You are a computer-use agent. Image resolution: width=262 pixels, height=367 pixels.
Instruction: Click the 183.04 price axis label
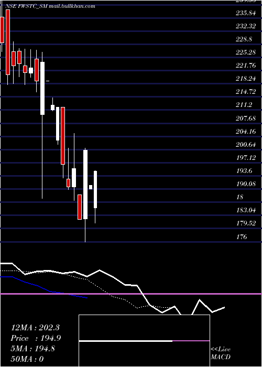pyautogui.click(x=246, y=210)
